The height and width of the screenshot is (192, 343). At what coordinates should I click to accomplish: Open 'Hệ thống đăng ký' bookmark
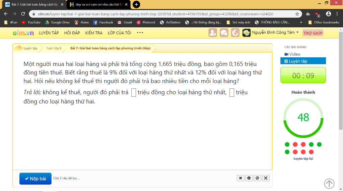click(203, 22)
